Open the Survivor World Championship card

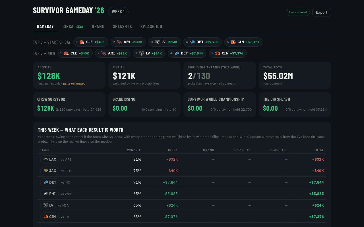click(x=220, y=104)
